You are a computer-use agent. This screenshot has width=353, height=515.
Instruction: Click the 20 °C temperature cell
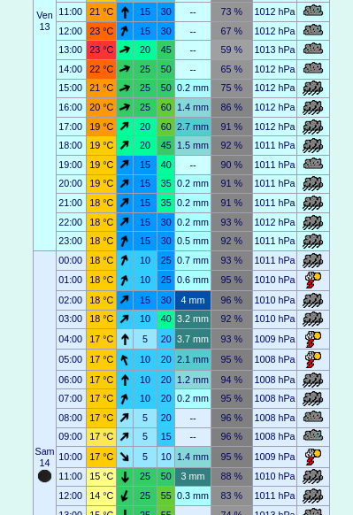(102, 107)
